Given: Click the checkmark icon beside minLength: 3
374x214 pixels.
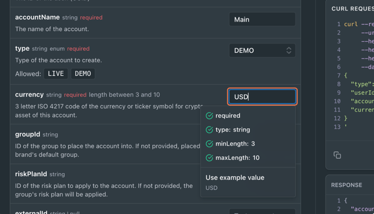Looking at the screenshot, I should click(209, 144).
